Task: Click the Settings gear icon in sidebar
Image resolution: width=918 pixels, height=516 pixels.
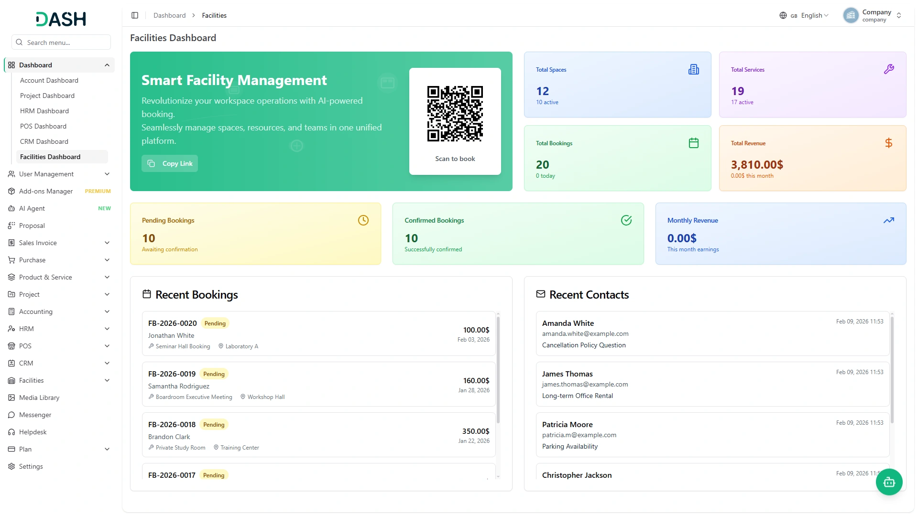Action: [11, 466]
